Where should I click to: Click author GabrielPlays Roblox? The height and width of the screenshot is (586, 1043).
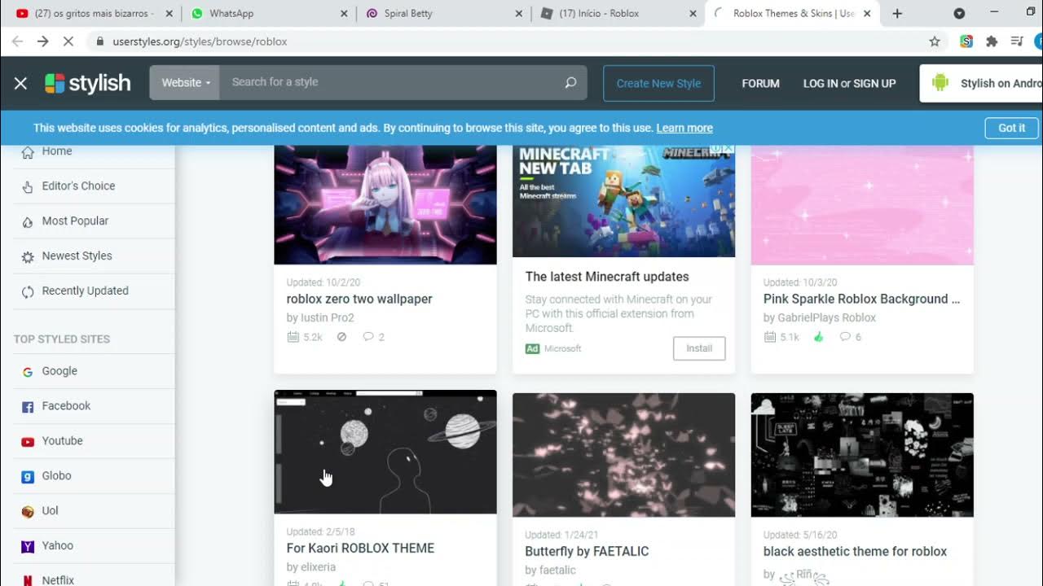(820, 317)
